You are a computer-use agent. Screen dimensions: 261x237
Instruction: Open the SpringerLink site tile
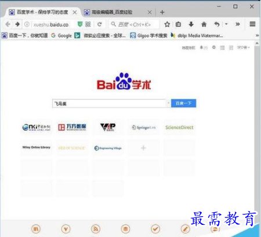144,127
